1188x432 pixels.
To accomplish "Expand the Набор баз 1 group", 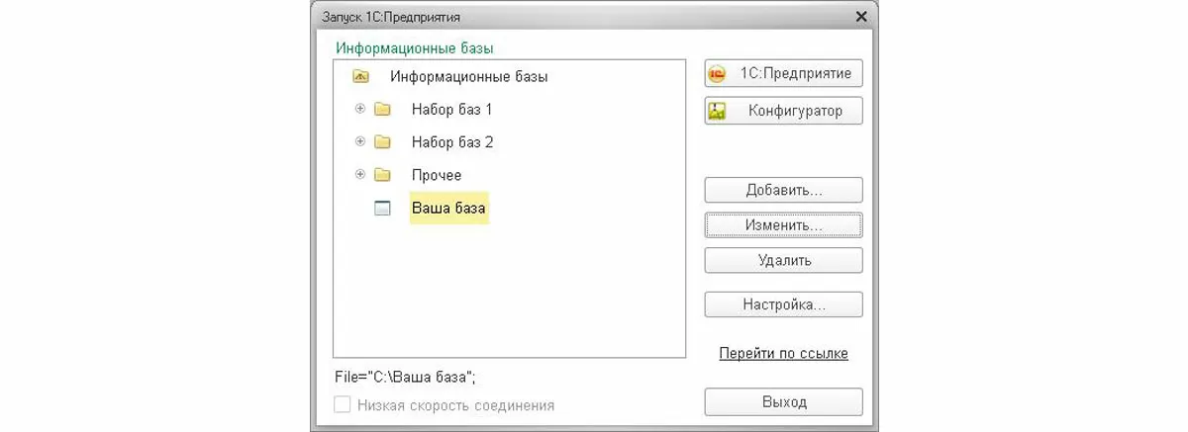I will click(x=360, y=109).
